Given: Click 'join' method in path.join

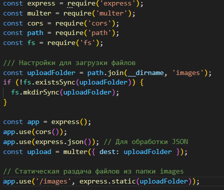Looking at the screenshot, I should click(x=116, y=73).
